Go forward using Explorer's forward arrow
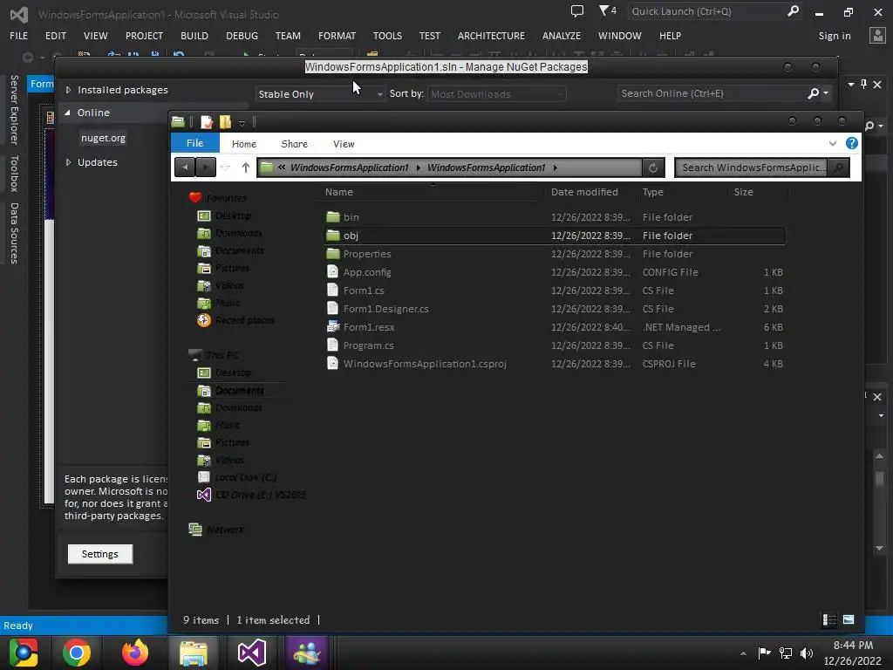 (206, 167)
